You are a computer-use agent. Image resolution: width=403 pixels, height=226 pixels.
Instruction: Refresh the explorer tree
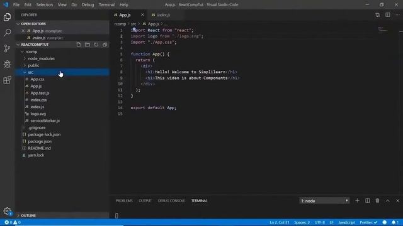(x=96, y=45)
